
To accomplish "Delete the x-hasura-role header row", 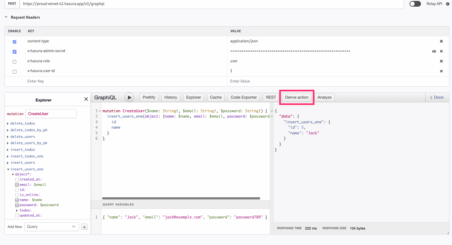I will pos(441,61).
